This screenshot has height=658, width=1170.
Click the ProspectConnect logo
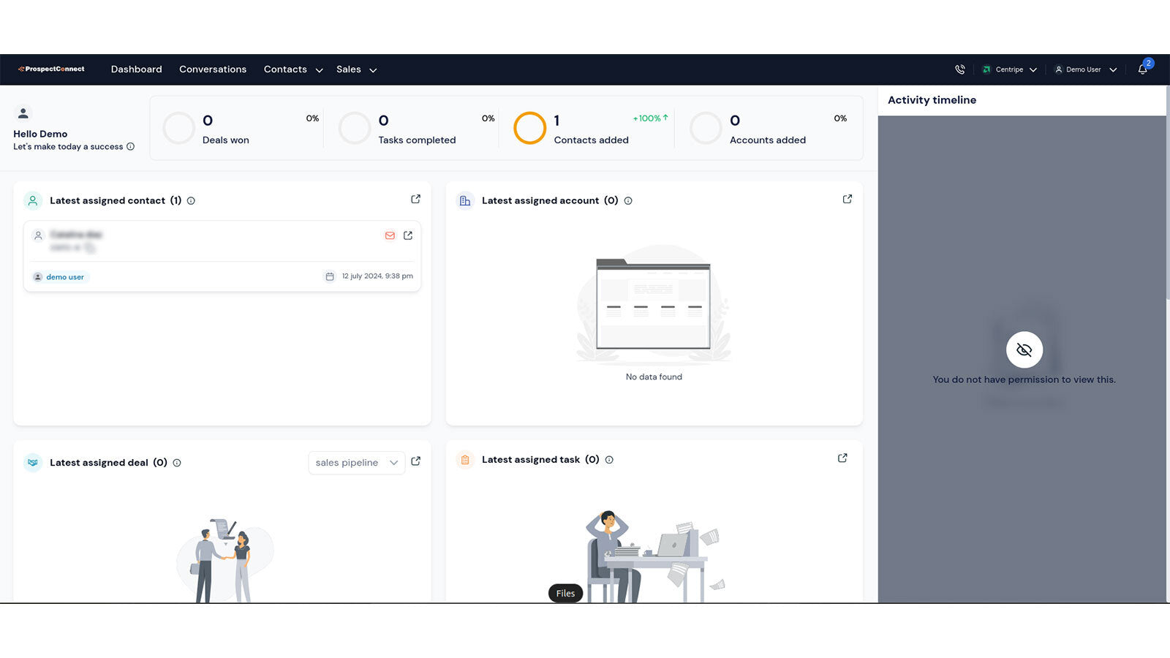coord(51,69)
